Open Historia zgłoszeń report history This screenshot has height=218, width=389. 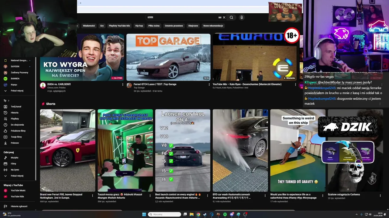19,206
